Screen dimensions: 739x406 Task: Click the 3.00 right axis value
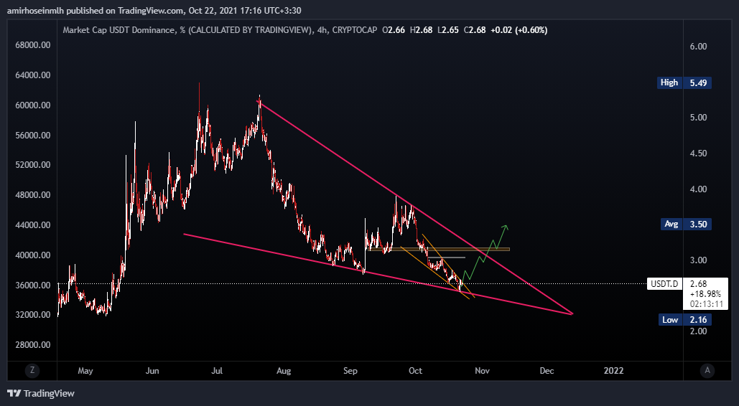pyautogui.click(x=698, y=260)
